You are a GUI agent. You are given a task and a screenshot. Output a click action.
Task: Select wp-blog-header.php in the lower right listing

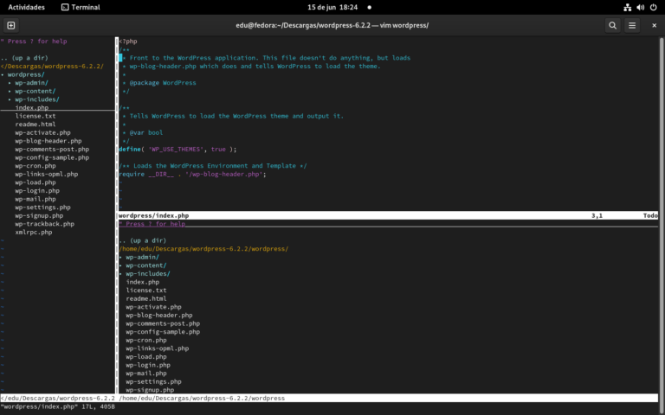[159, 315]
